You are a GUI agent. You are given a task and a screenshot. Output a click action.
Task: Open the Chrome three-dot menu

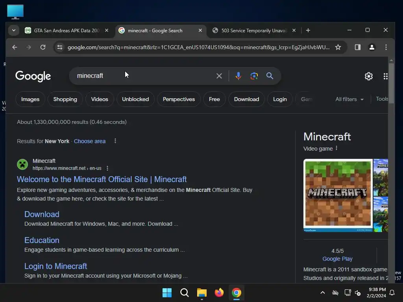386,47
